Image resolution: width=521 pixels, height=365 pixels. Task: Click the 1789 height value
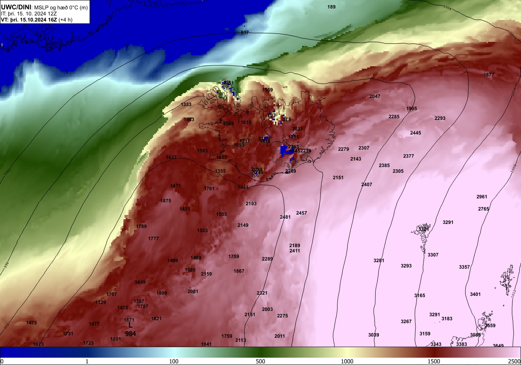[x=142, y=226]
